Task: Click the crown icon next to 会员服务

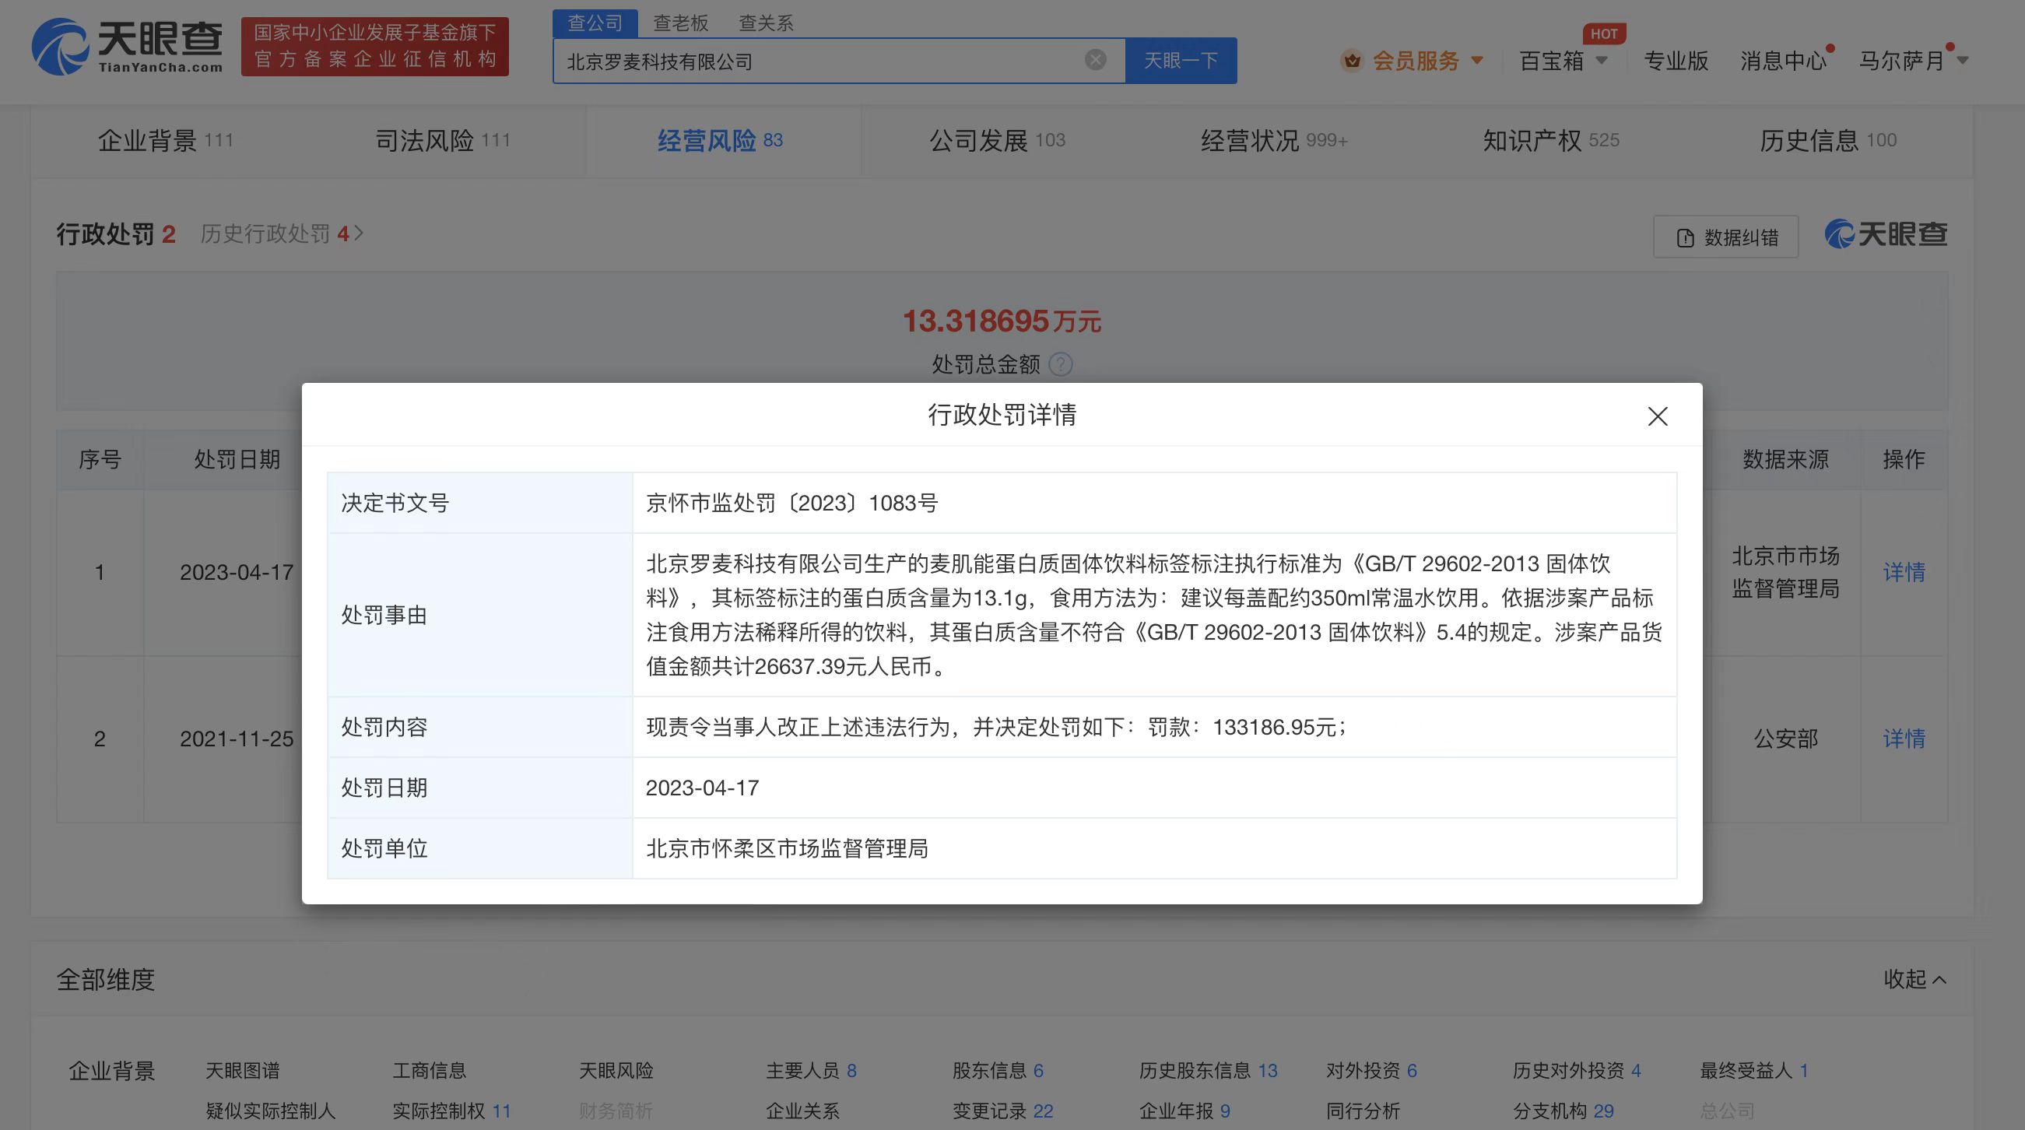Action: pos(1350,61)
